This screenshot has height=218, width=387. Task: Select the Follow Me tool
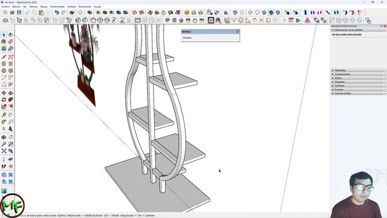pos(11,99)
